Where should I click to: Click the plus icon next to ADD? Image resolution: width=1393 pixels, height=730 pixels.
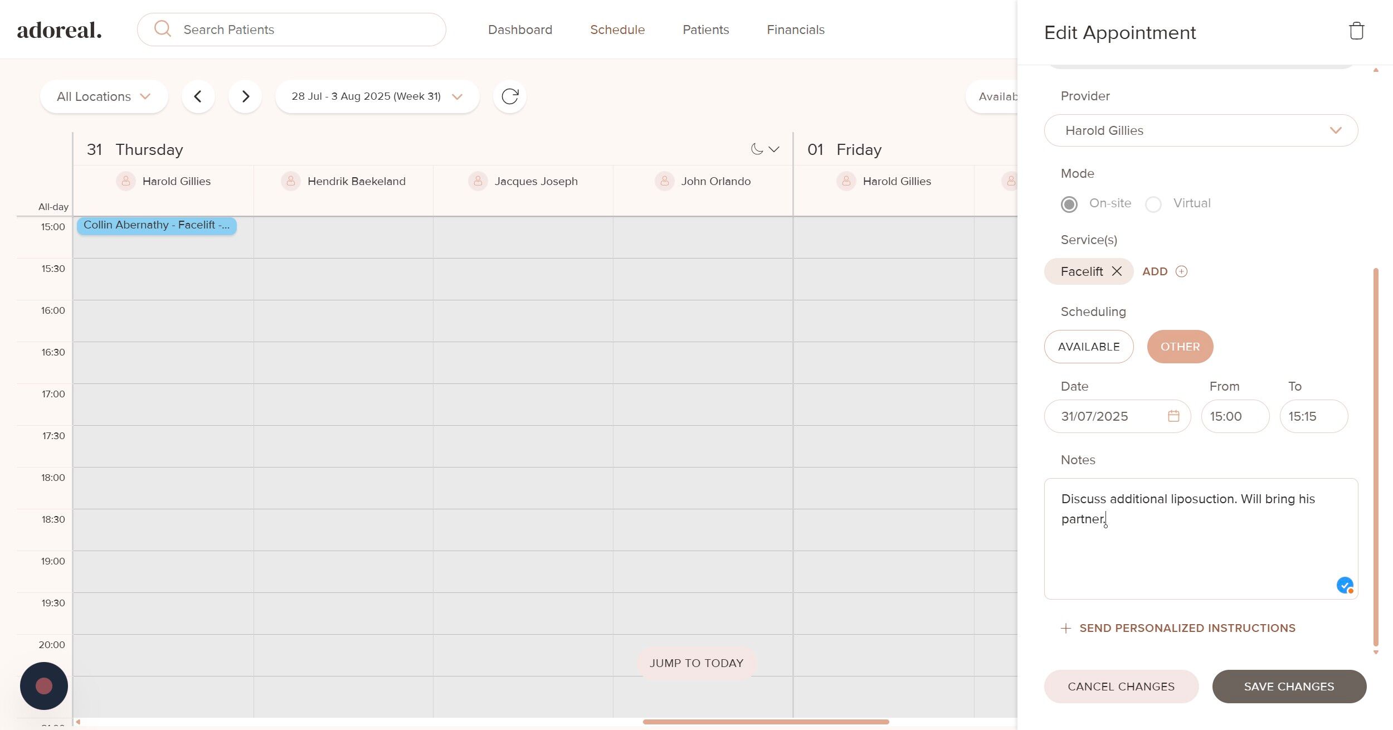tap(1181, 271)
